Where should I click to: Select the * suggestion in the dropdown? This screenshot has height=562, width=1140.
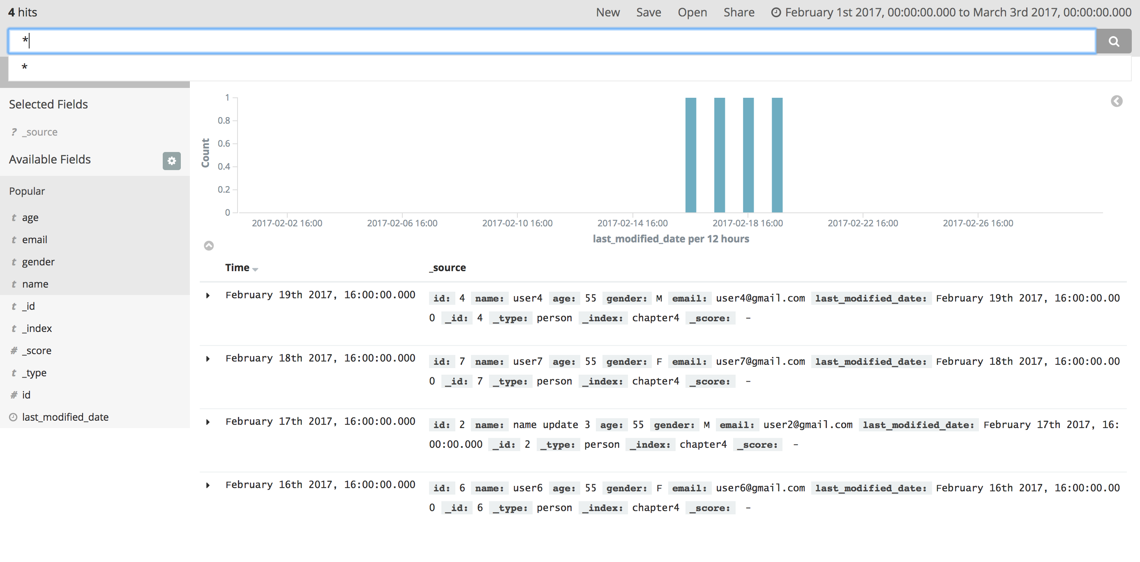[x=570, y=67]
